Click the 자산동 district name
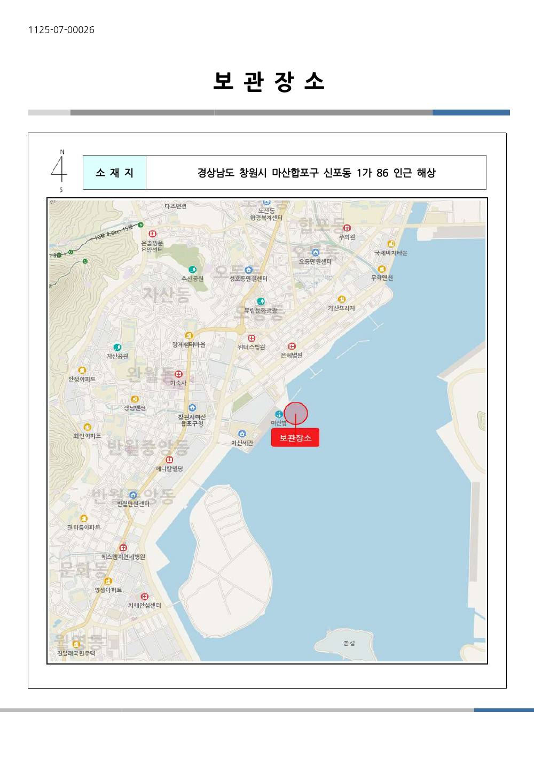Image resolution: width=534 pixels, height=757 pixels. (x=166, y=294)
